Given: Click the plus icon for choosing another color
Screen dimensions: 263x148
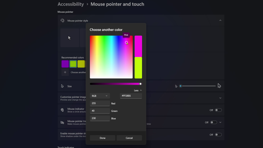Looking at the screenshot, I should click(65, 72).
